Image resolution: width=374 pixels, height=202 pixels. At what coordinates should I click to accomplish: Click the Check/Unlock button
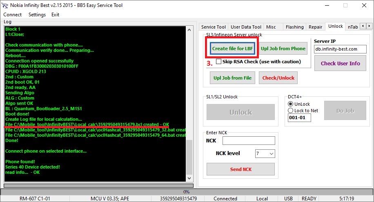(x=278, y=78)
